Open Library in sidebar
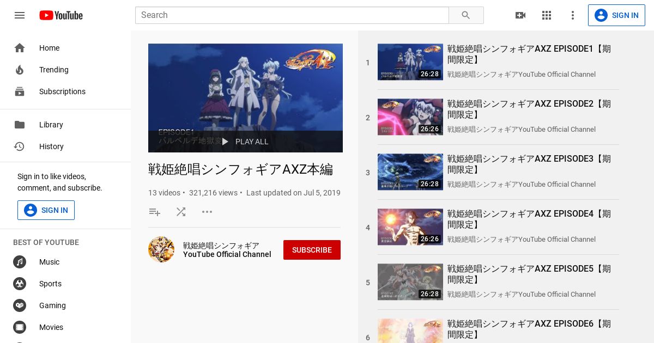The height and width of the screenshot is (343, 654). [65, 125]
